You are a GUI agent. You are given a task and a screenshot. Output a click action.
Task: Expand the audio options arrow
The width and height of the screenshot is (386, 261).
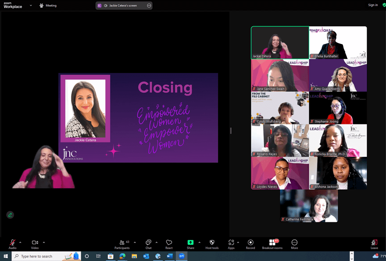point(20,243)
